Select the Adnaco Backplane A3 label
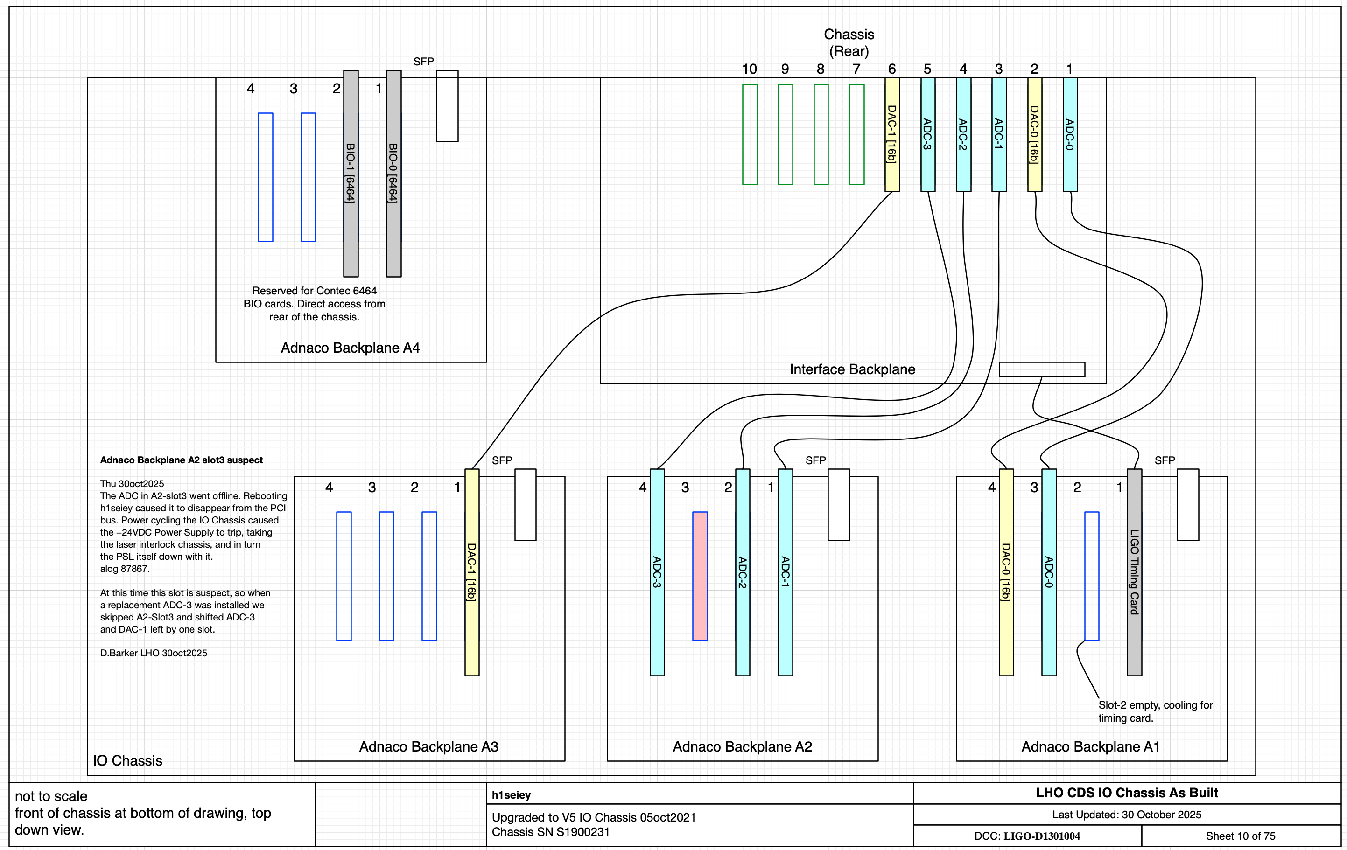 coord(428,746)
